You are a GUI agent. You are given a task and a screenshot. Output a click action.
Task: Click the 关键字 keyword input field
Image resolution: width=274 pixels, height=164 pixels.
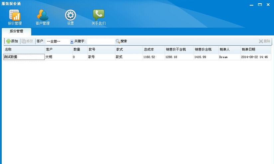[101, 41]
